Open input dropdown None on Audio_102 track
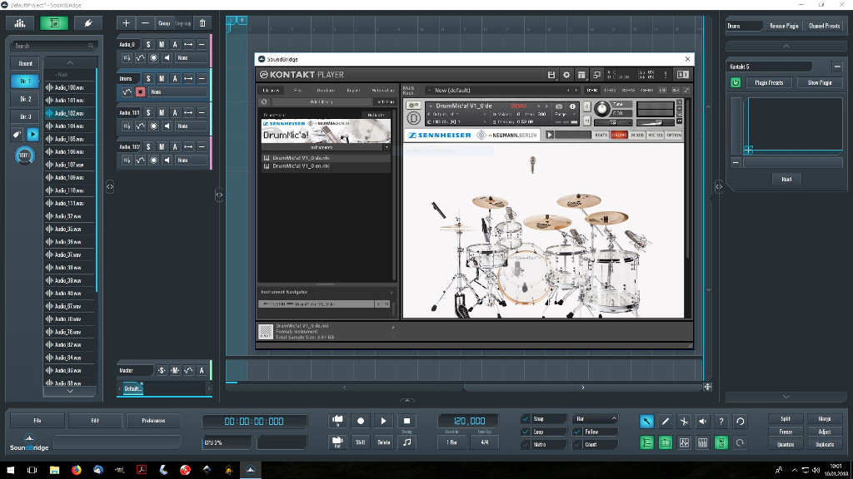The image size is (853, 479). [x=191, y=160]
